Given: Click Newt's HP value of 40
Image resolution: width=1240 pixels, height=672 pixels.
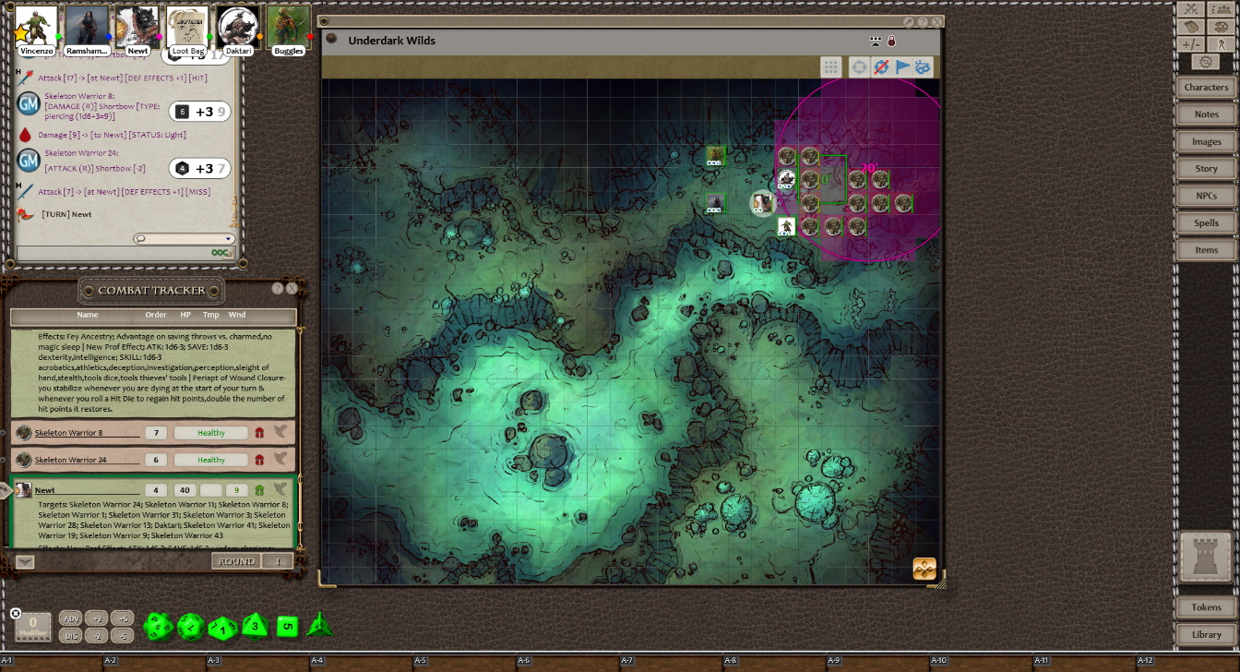Looking at the screenshot, I should pos(185,490).
